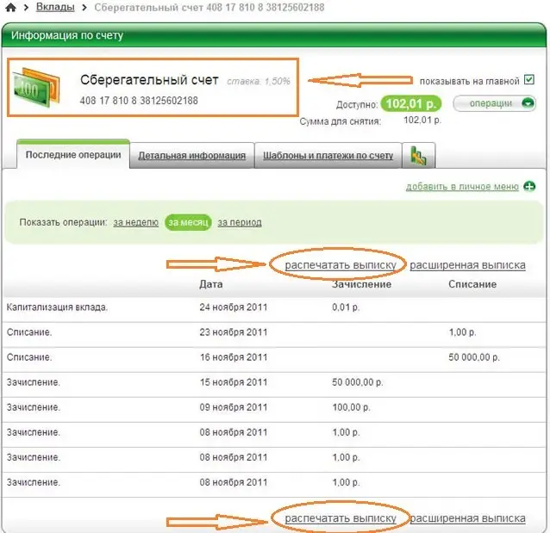Screen dimensions: 550x533
Task: Click Сумма для снятия value 102,01 р.
Action: point(422,121)
